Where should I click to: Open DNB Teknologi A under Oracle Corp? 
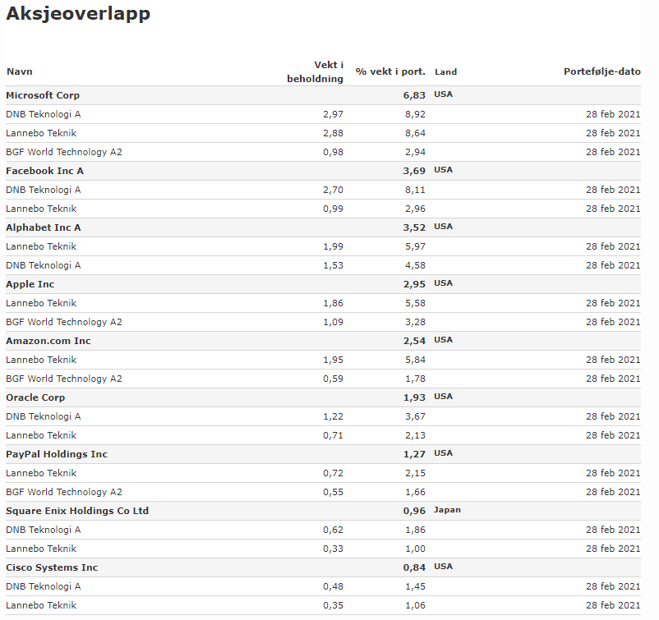(44, 416)
